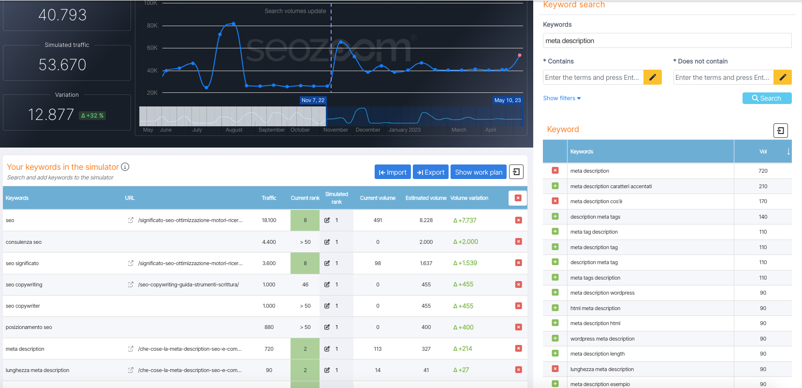
Task: Open the external URL for 'lunghezza meta description'
Action: [x=131, y=370]
